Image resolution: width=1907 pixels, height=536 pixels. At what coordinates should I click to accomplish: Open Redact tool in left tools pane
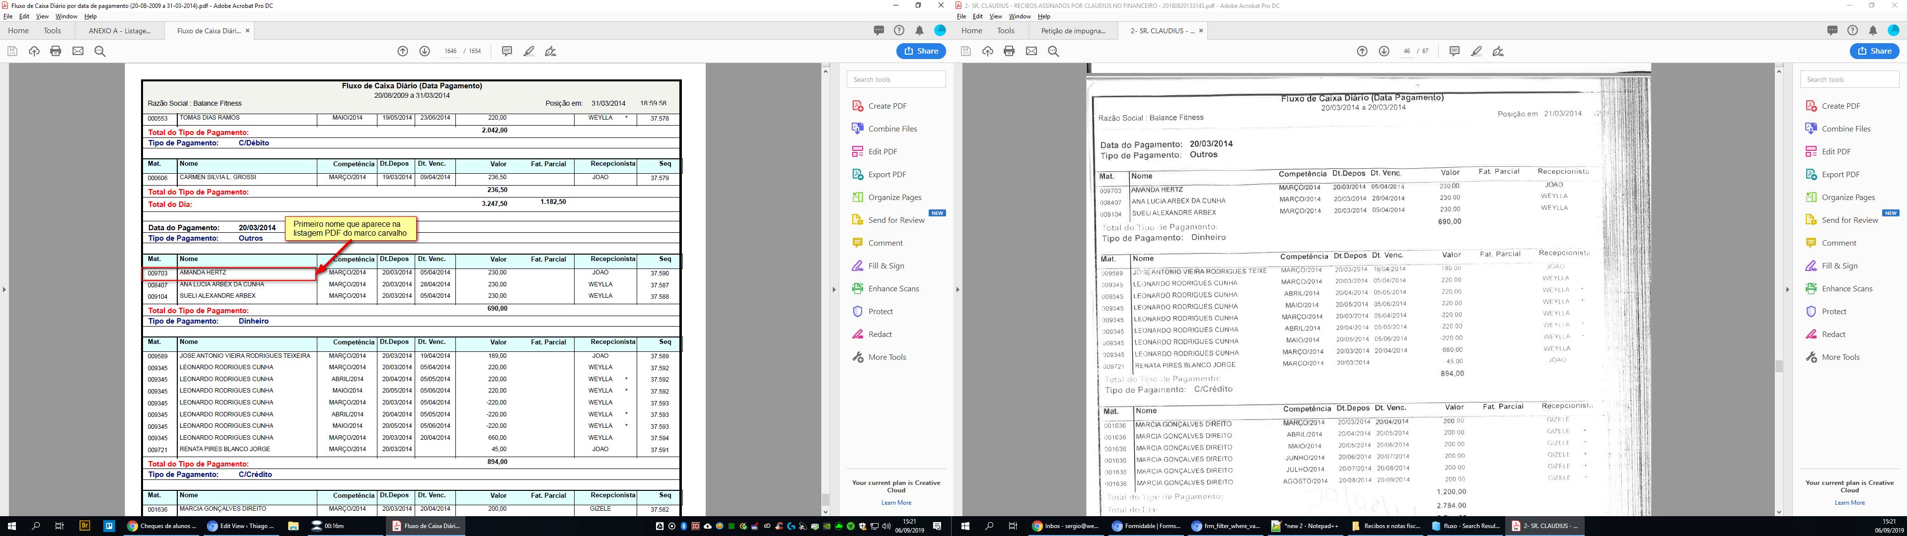point(880,334)
